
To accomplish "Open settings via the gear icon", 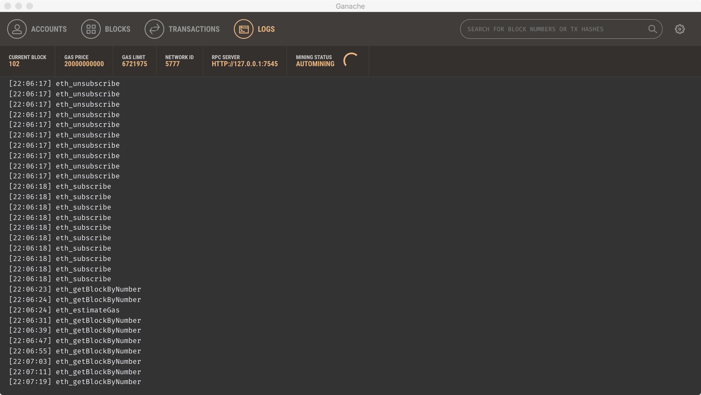I will pyautogui.click(x=680, y=29).
